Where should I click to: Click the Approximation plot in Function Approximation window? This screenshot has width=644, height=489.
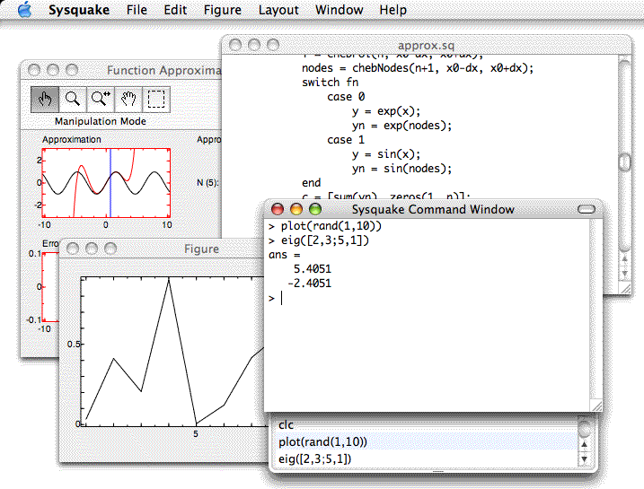click(x=106, y=183)
